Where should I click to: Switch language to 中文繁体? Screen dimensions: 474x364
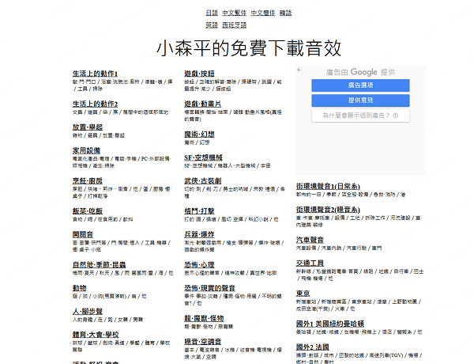point(235,13)
